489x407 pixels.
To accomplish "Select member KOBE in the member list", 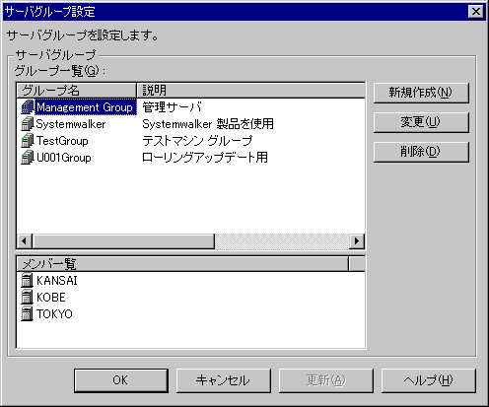I will [x=51, y=298].
